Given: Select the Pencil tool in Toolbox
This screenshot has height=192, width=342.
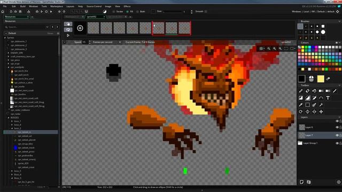Looking at the screenshot, I should pyautogui.click(x=301, y=91).
